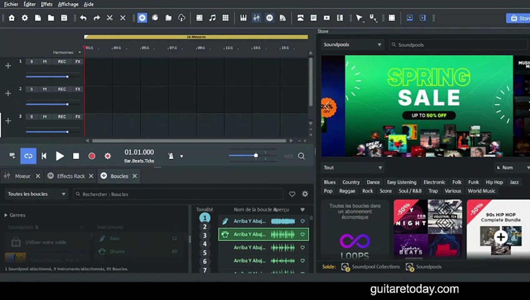The image size is (530, 300).
Task: Click the magnifier zoom icon beside MIDI
Action: tap(301, 156)
